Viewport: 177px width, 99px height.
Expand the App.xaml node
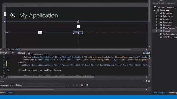(x=157, y=25)
